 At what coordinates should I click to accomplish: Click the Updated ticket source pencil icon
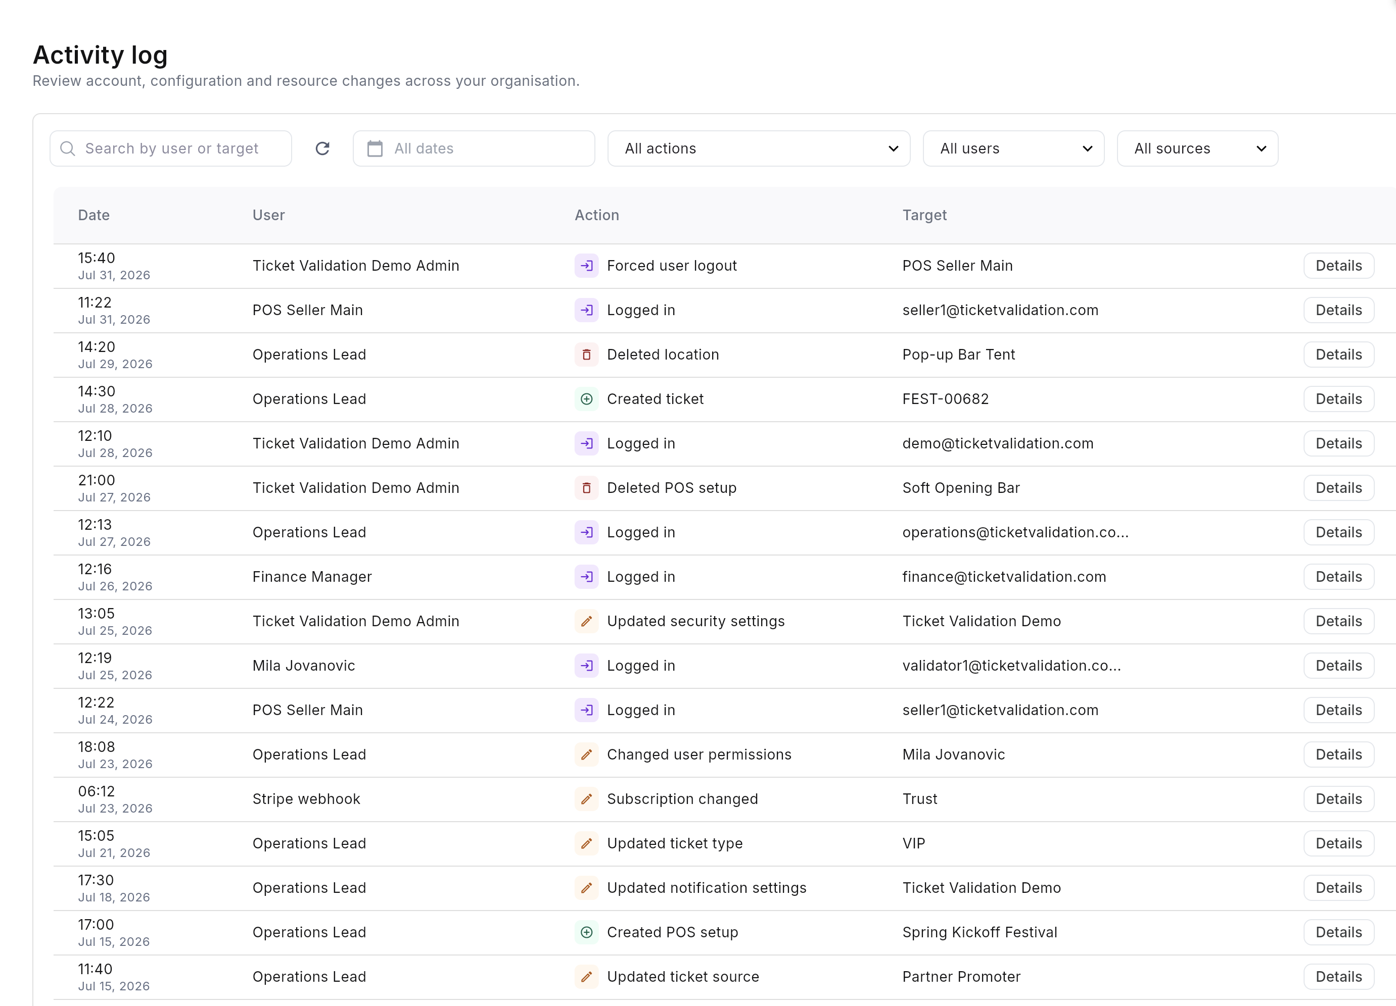[587, 977]
